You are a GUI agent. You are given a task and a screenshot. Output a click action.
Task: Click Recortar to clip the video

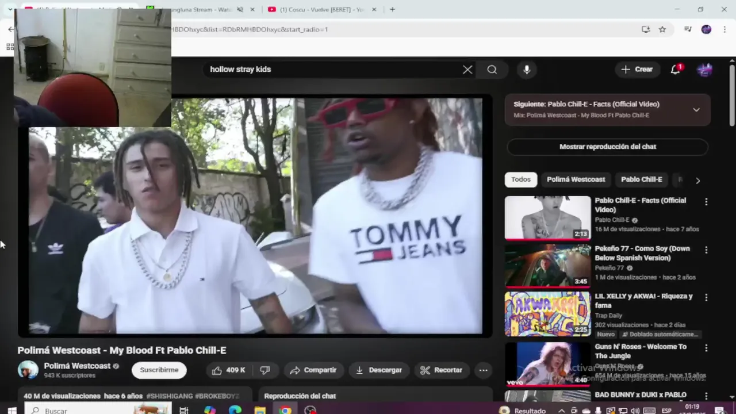[x=441, y=370]
